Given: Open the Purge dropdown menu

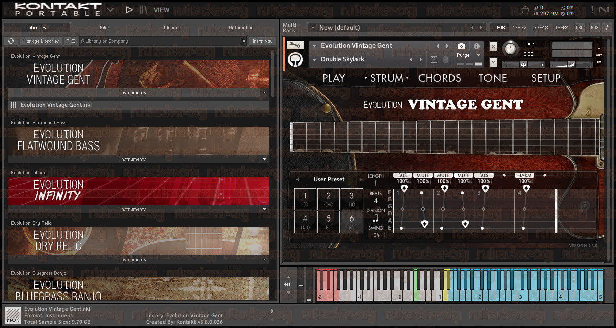Looking at the screenshot, I should (x=478, y=55).
